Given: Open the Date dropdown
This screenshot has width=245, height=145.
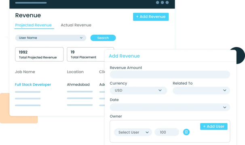Looking at the screenshot, I should 170,107.
